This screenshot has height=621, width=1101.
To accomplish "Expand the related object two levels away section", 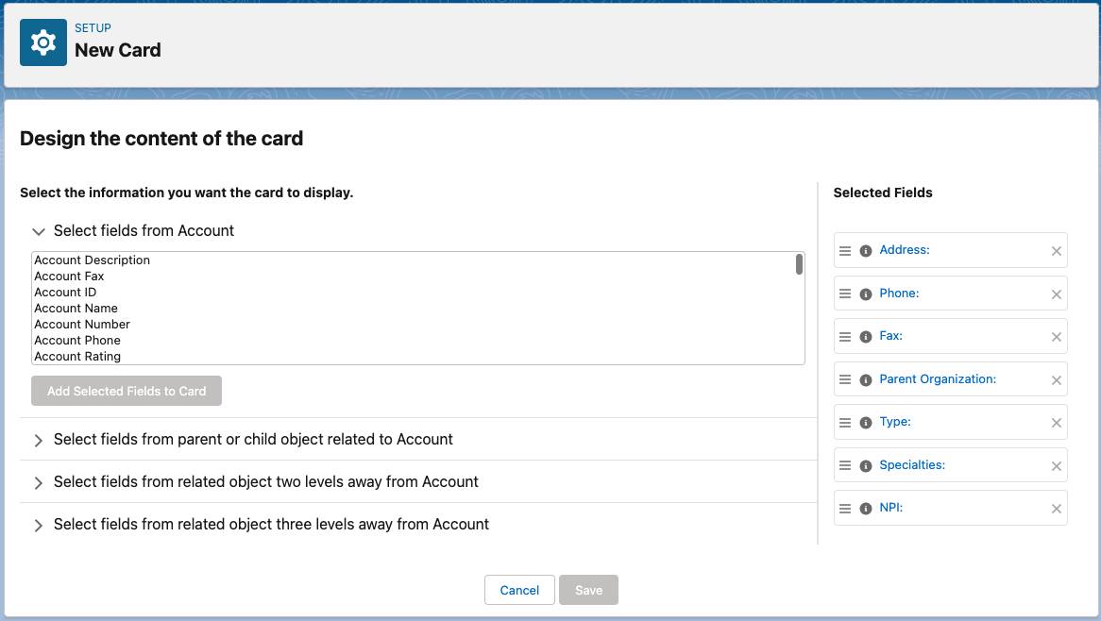I will (38, 481).
